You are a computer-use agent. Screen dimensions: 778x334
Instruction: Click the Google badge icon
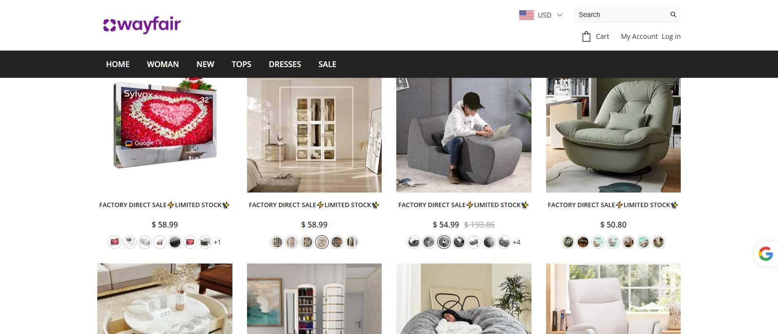tap(765, 253)
